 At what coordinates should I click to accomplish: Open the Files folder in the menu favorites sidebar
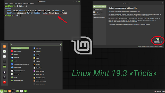(x=4, y=66)
